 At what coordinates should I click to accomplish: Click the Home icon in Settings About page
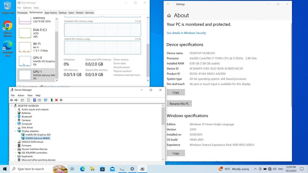(x=169, y=15)
